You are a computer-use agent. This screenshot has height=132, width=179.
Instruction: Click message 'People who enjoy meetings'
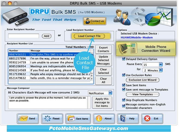(x=60, y=74)
